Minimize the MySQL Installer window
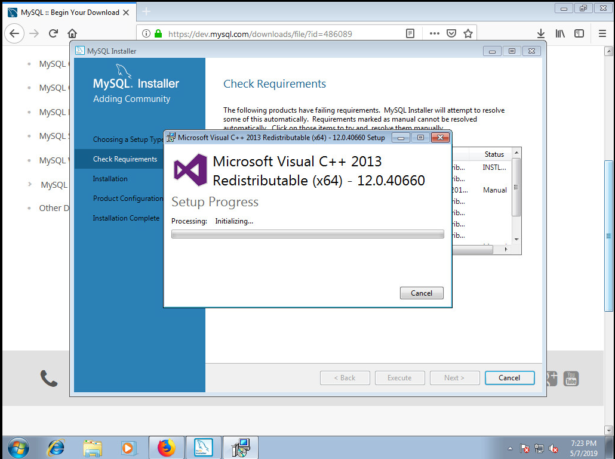 click(x=492, y=51)
